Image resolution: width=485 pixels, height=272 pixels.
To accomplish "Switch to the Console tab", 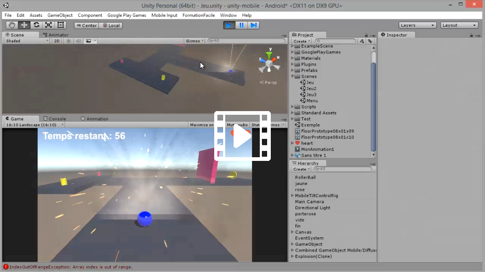I will [x=57, y=119].
